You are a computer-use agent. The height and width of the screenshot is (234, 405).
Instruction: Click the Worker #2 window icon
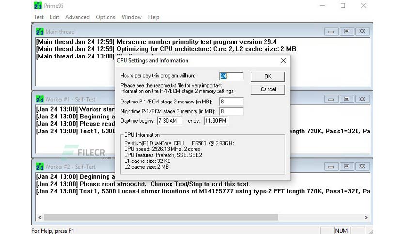40,166
